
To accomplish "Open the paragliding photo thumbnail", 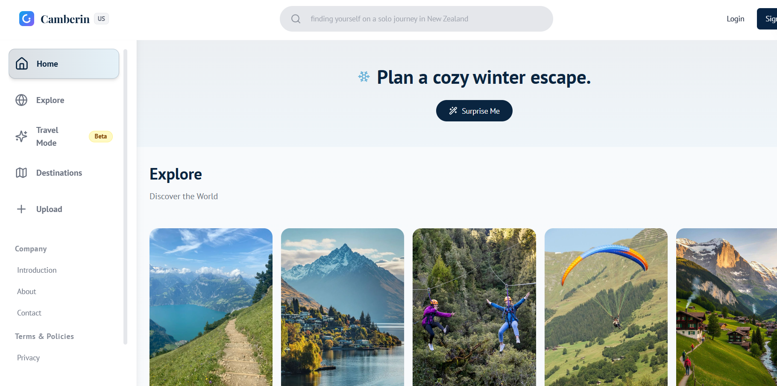I will [x=606, y=307].
